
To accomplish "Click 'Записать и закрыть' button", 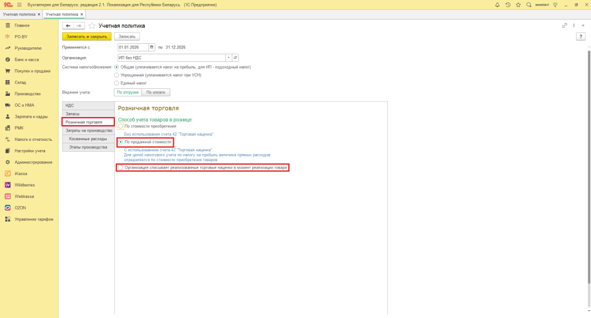I will (x=85, y=36).
